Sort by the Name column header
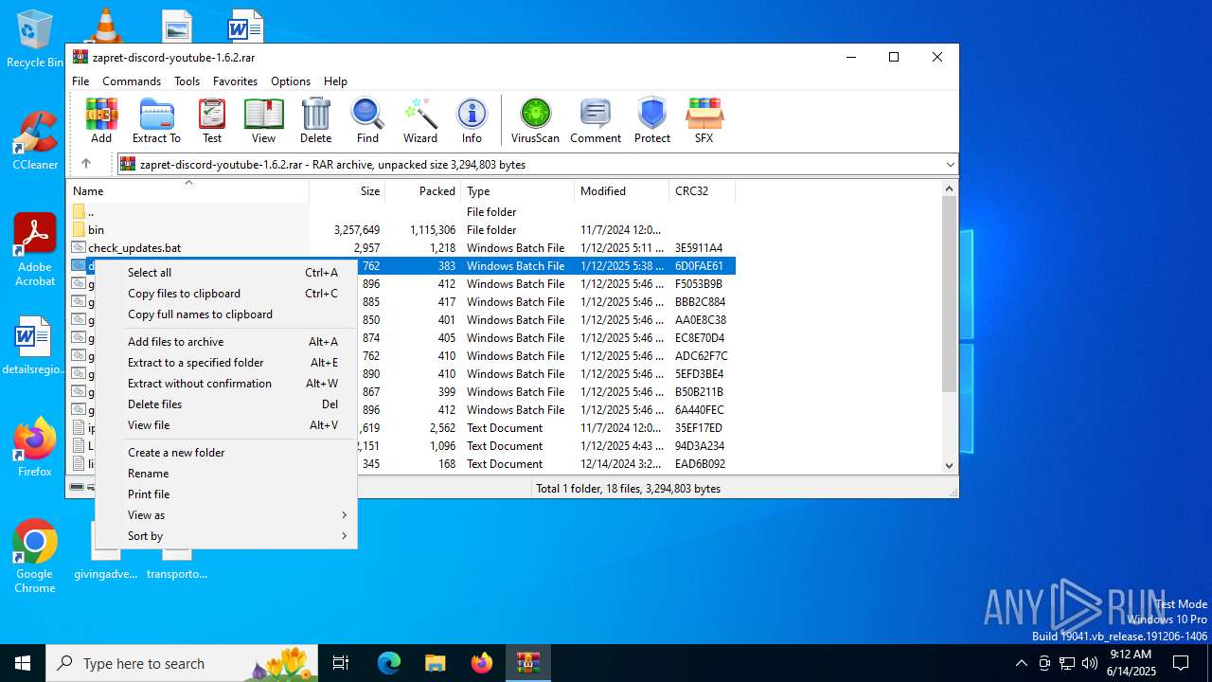This screenshot has width=1212, height=682. [x=188, y=191]
